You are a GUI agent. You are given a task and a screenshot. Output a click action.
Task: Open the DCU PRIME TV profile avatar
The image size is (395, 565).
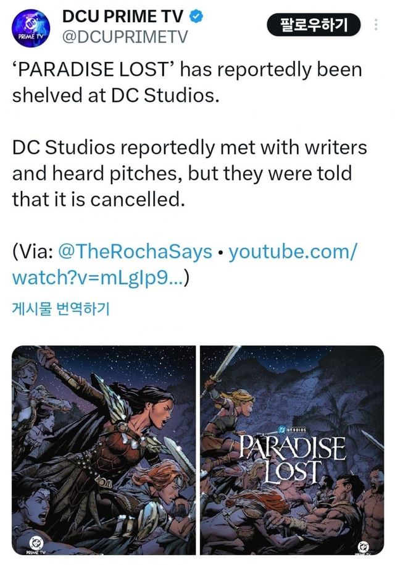(31, 28)
